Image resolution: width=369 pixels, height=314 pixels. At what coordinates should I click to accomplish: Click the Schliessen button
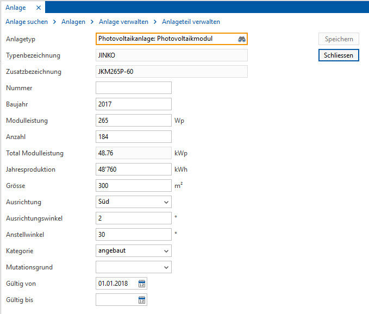click(339, 55)
